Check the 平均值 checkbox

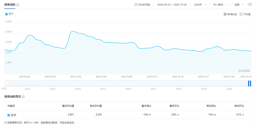[241, 14]
